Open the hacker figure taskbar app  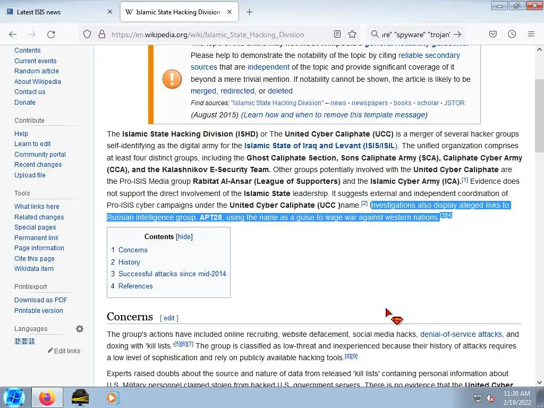click(80, 397)
